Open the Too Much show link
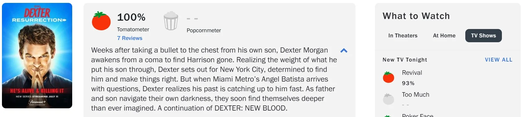Image resolution: width=521 pixels, height=117 pixels. click(415, 95)
